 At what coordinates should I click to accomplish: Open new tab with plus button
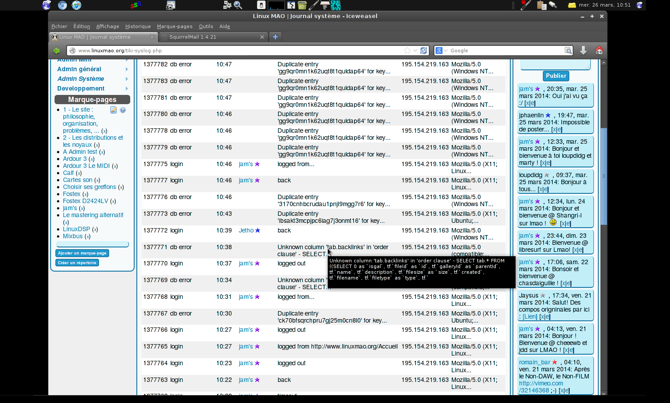coord(275,37)
